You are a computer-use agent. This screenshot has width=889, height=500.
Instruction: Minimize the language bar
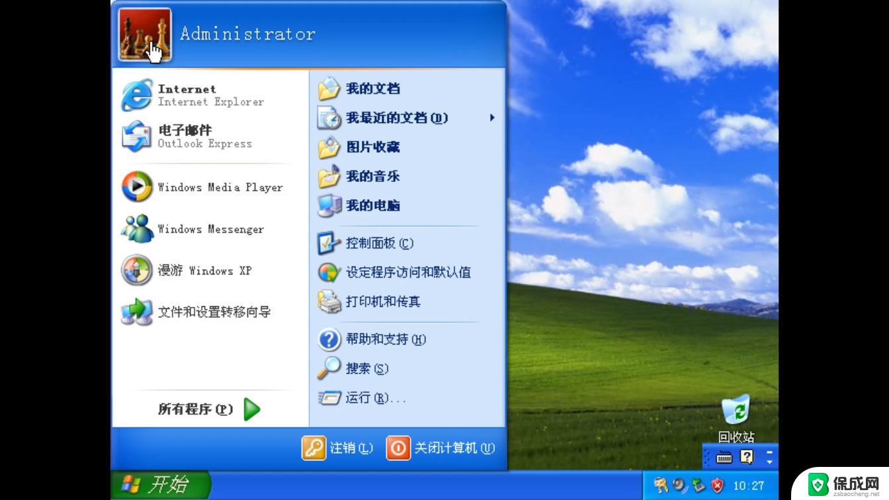pos(770,452)
